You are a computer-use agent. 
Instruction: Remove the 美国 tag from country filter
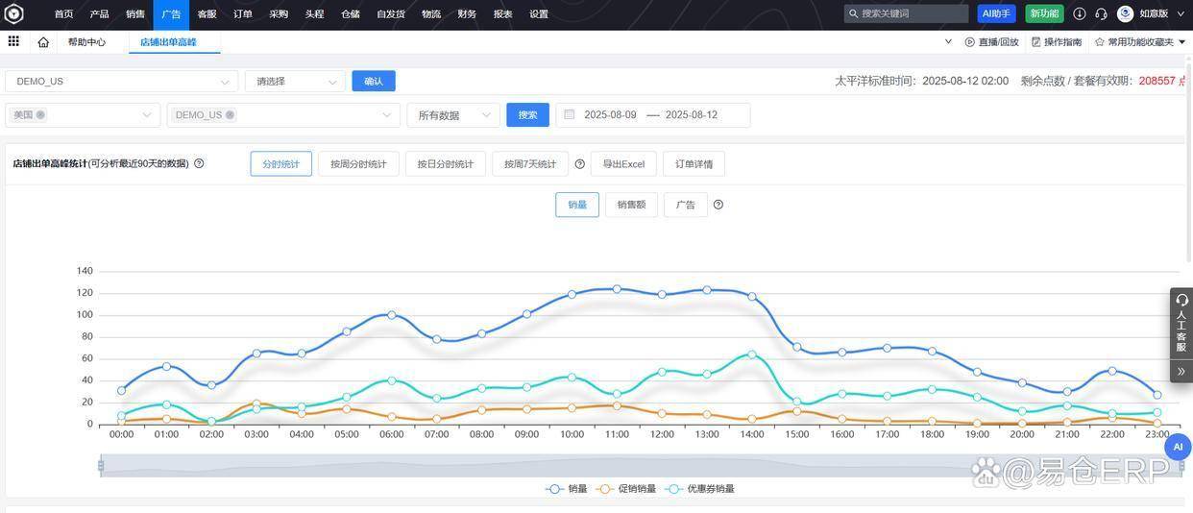[x=40, y=115]
